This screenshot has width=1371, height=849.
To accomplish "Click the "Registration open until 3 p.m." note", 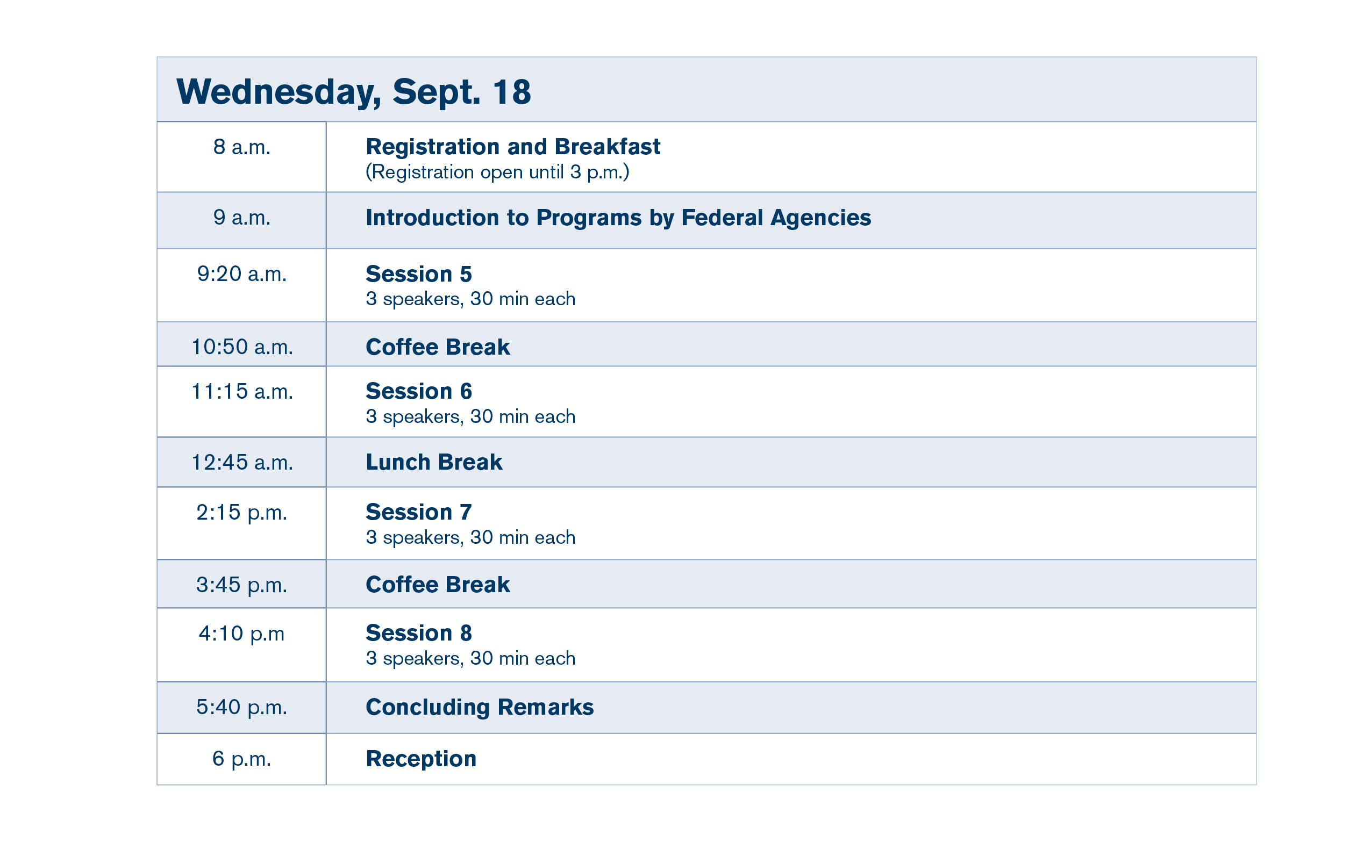I will coord(497,172).
